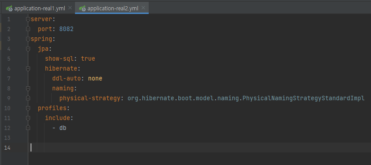Click the port key
The image size is (371, 165).
45,29
